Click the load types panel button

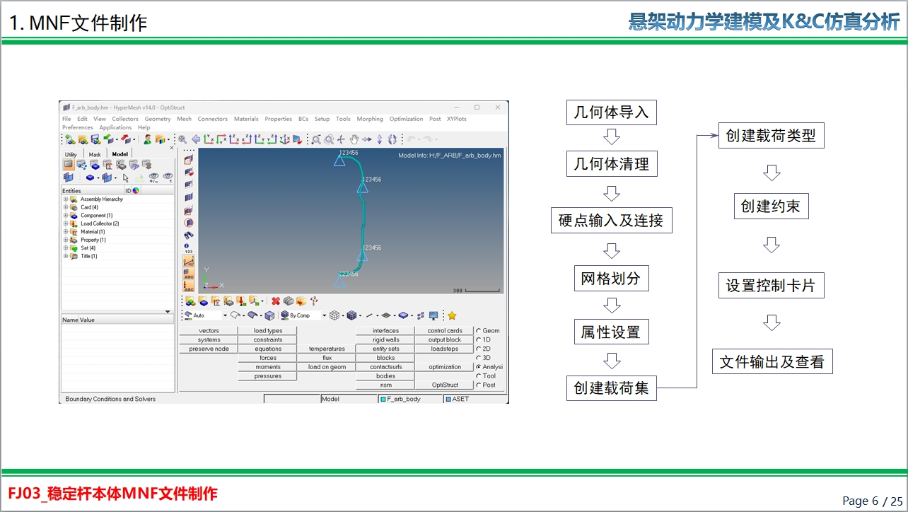(x=268, y=330)
